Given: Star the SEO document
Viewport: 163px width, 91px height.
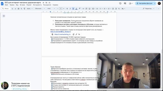Looking at the screenshot, I should (43, 3).
